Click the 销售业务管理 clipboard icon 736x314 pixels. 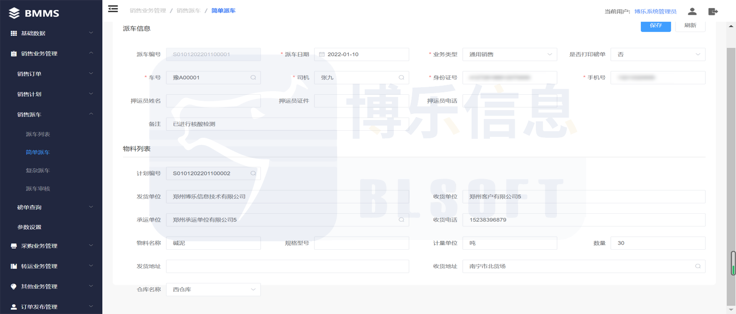(14, 53)
